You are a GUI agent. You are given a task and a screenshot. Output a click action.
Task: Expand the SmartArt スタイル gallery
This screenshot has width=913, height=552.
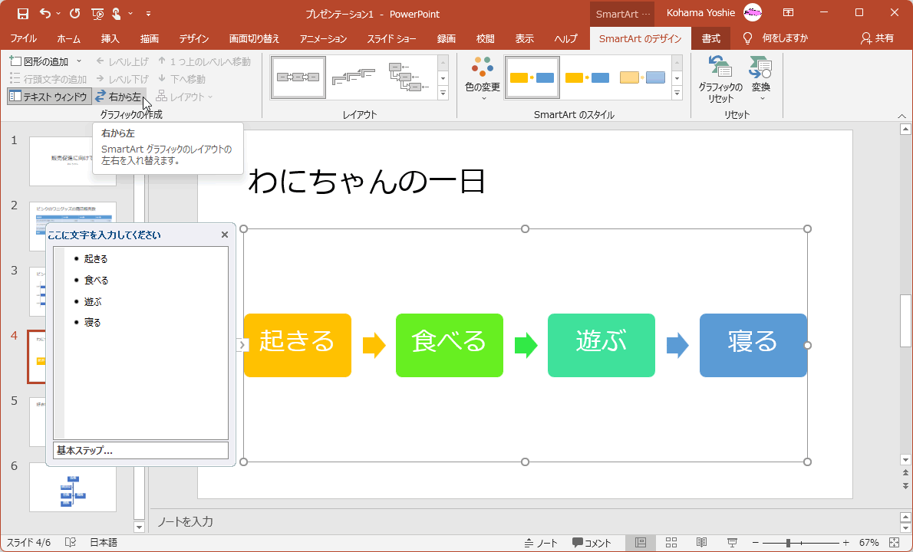[676, 92]
